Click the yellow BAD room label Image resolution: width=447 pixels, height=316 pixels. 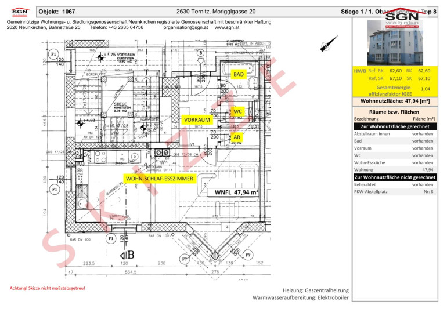(239, 75)
